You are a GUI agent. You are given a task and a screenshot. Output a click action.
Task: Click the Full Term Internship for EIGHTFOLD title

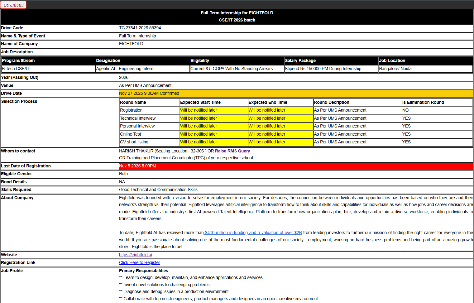tap(237, 13)
